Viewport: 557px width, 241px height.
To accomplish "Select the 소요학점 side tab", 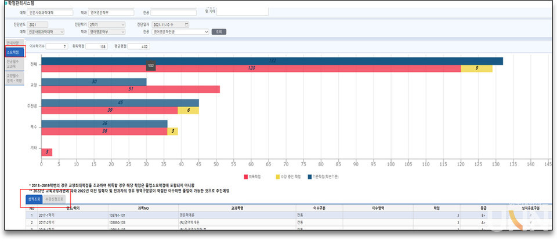I will coord(13,52).
